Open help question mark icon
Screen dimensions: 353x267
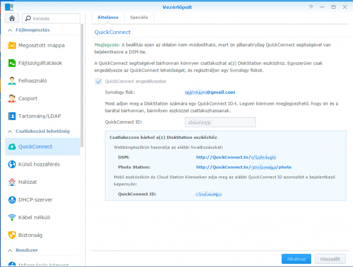311,7
